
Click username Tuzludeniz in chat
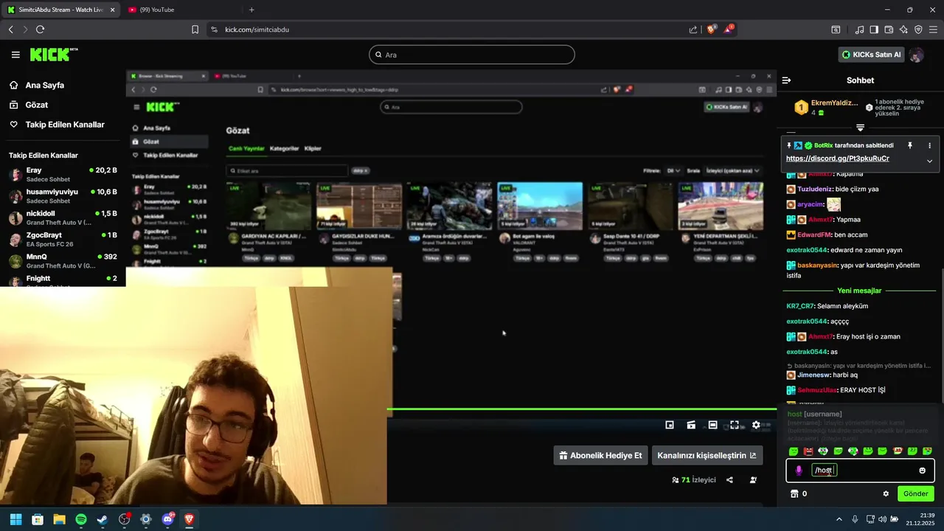[x=815, y=189]
